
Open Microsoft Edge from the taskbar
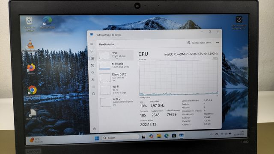click(x=167, y=136)
